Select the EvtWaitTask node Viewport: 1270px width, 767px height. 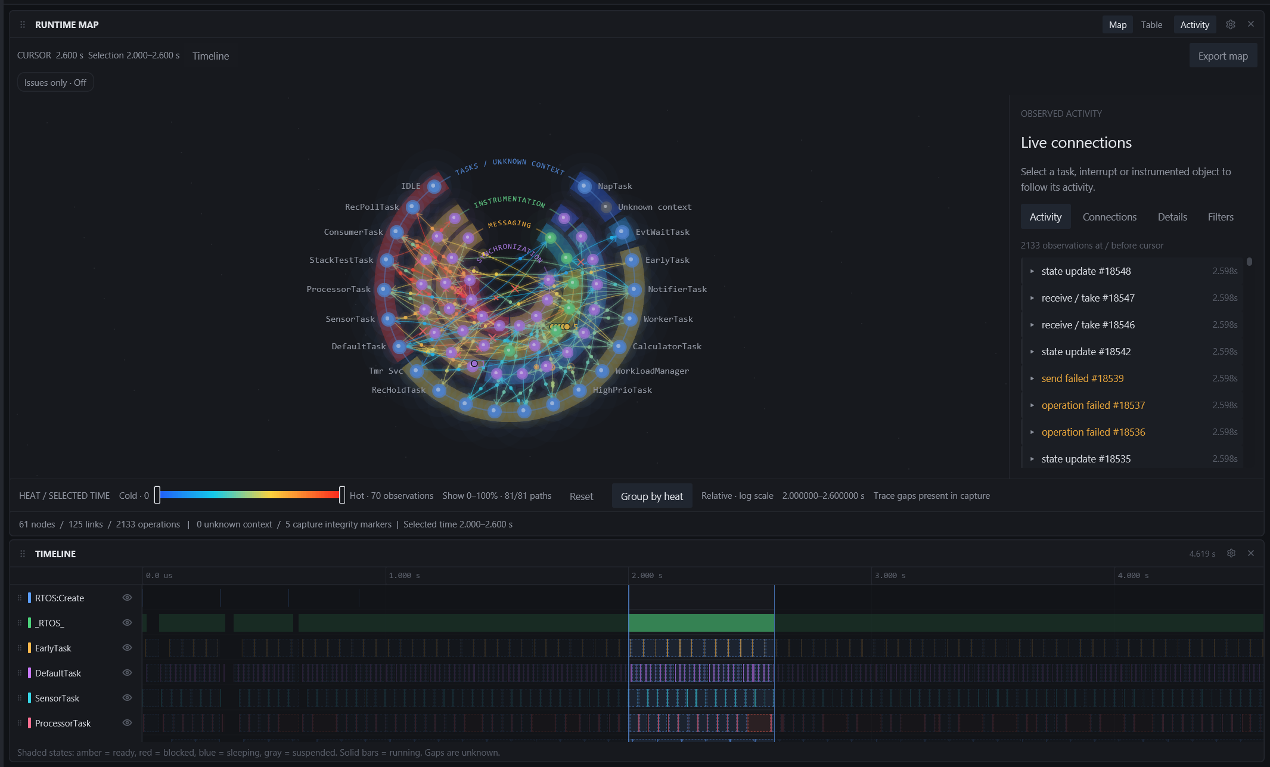click(622, 232)
